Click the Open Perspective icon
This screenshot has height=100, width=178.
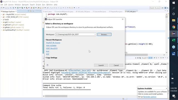pyautogui.click(x=162, y=8)
